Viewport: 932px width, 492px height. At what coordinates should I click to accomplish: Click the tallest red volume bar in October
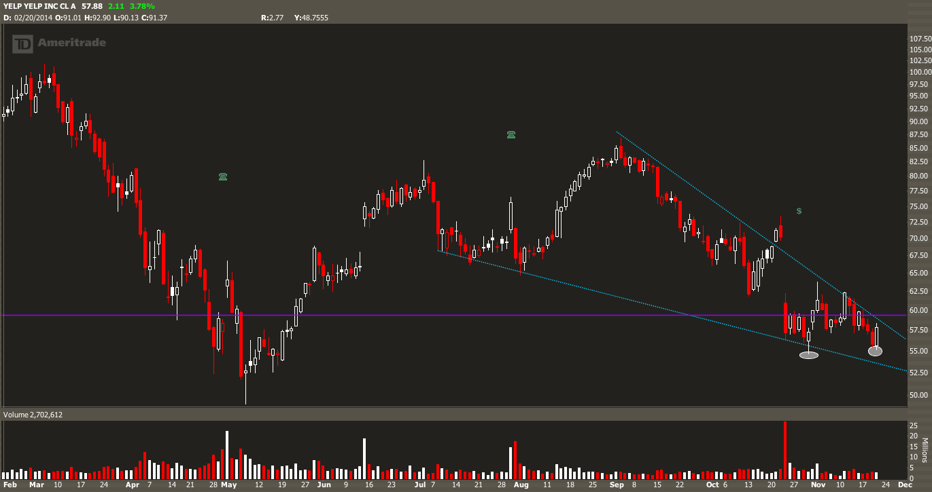click(785, 451)
